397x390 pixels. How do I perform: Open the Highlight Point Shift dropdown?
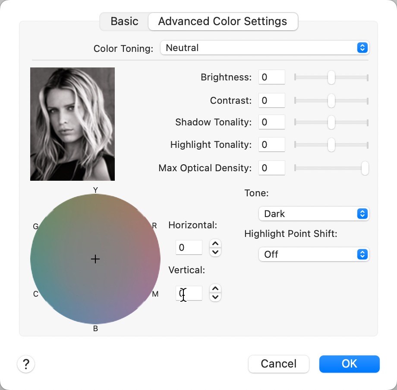[x=314, y=254]
